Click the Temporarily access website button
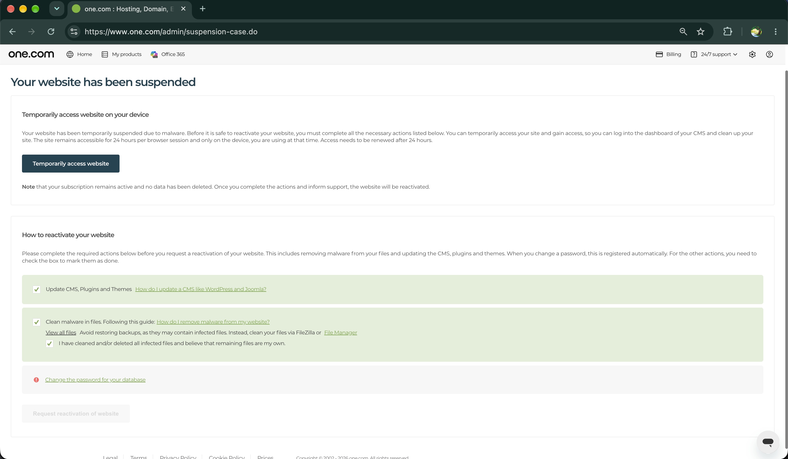Screen dimensions: 788x459 [71, 163]
